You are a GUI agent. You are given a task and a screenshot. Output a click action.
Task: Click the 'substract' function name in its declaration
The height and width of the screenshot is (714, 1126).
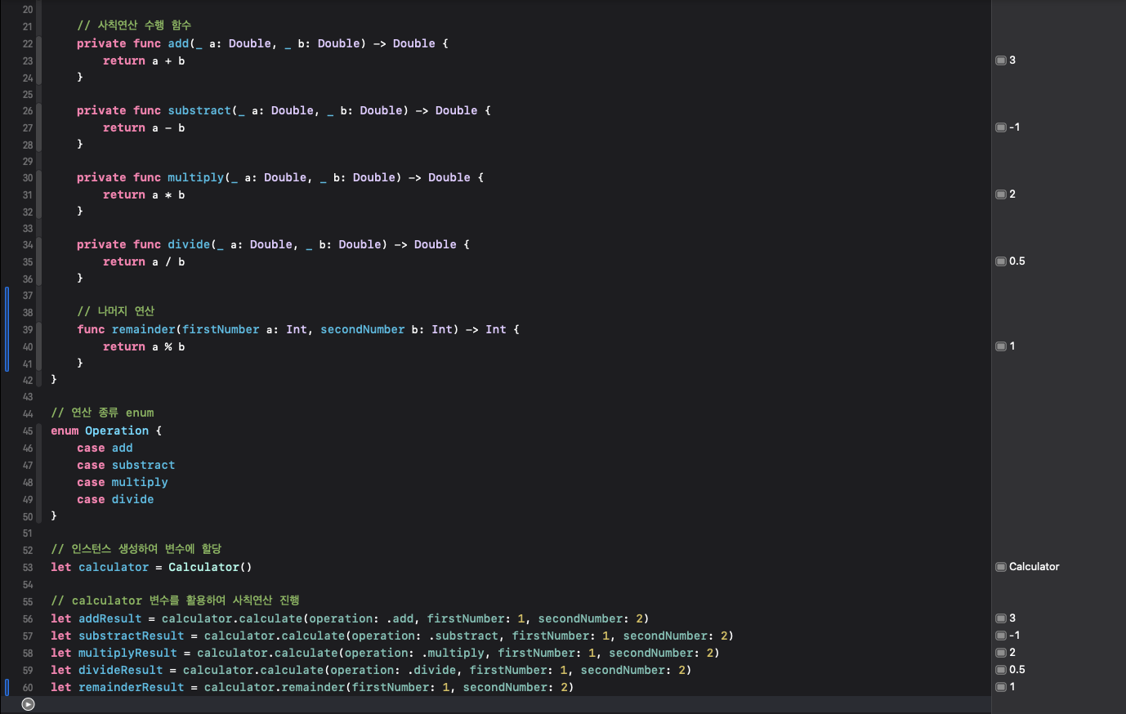tap(199, 110)
